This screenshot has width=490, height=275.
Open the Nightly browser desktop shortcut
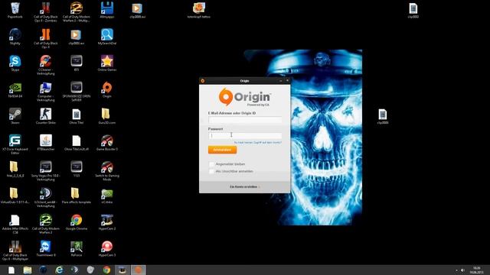coord(15,37)
